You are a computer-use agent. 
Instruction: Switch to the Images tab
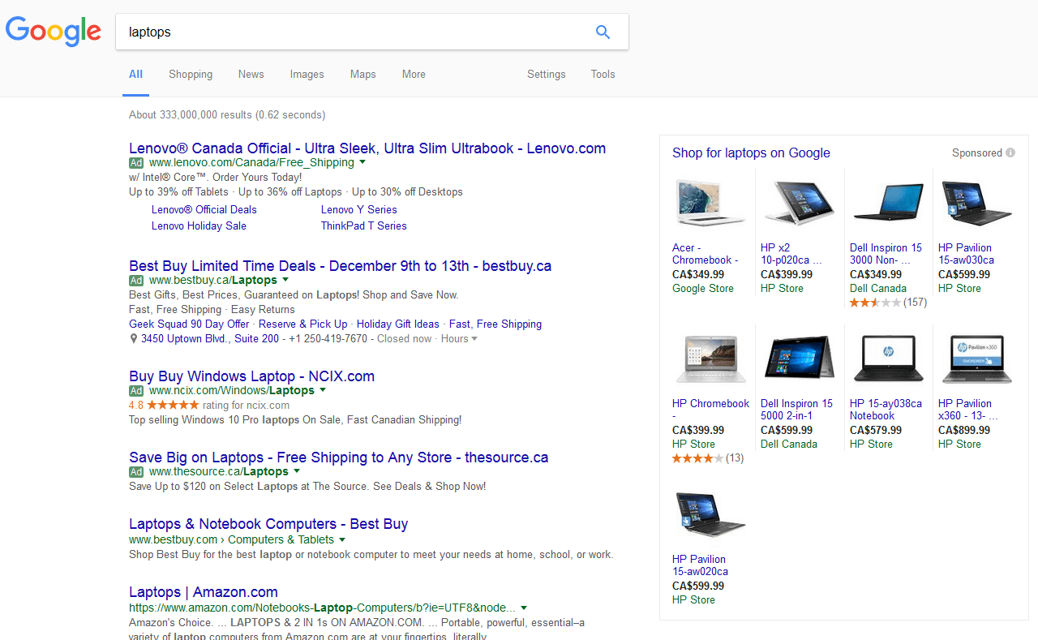[x=307, y=75]
